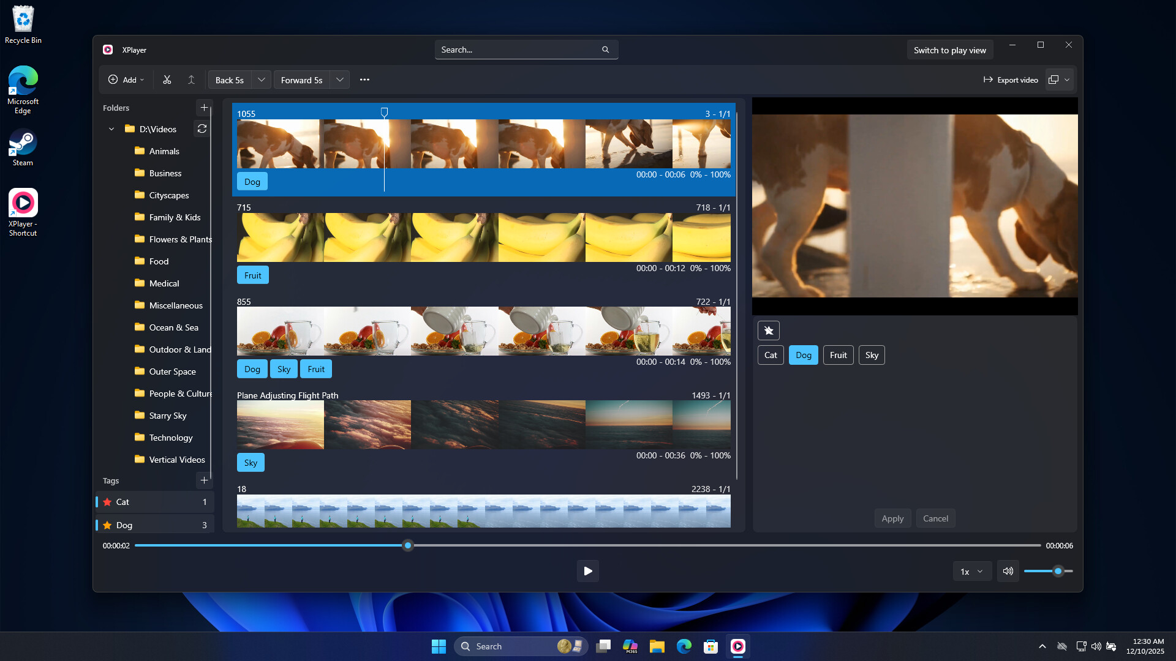Image resolution: width=1176 pixels, height=661 pixels.
Task: Select the scissors cut tool
Action: point(166,80)
